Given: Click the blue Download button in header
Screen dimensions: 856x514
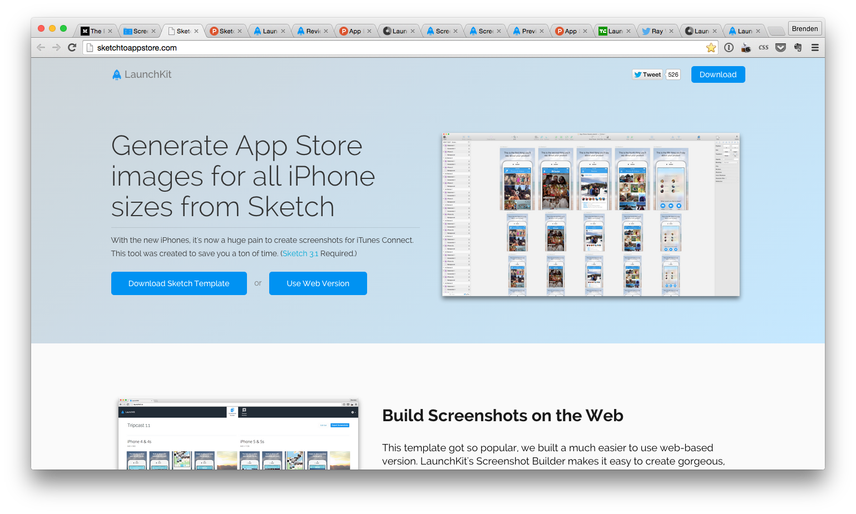Looking at the screenshot, I should pyautogui.click(x=718, y=74).
